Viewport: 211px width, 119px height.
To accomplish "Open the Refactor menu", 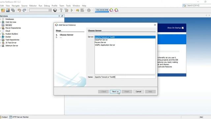I will 33,6.
